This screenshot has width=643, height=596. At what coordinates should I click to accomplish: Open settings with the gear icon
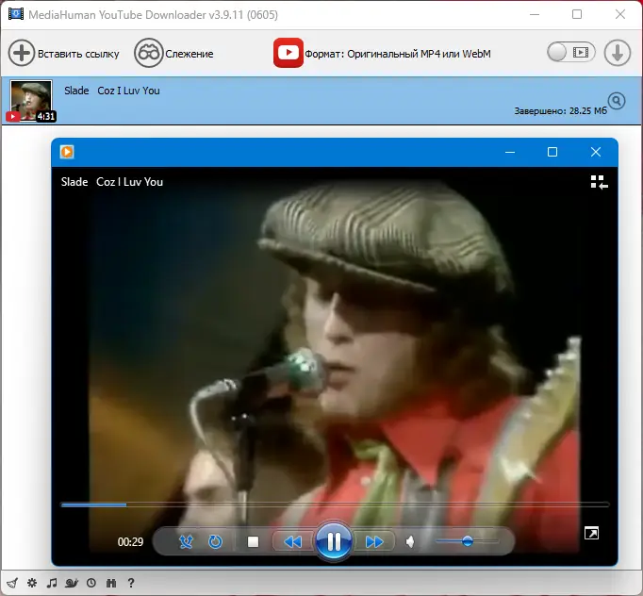click(x=32, y=583)
